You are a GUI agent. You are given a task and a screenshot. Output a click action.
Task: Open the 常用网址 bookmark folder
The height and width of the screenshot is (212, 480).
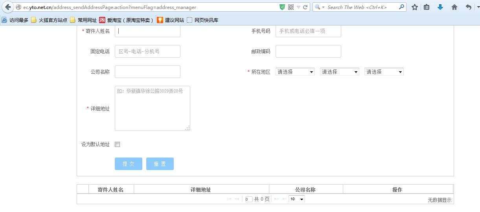click(x=83, y=20)
